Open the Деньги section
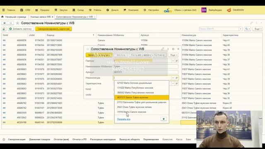Screen dimensions: 265x149 pos(112,10)
